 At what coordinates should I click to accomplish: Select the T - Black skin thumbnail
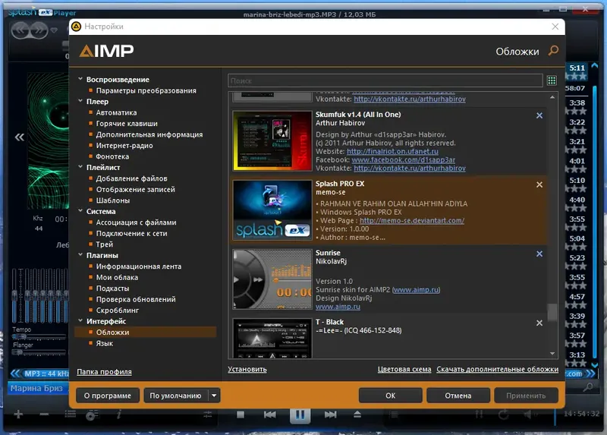(272, 338)
